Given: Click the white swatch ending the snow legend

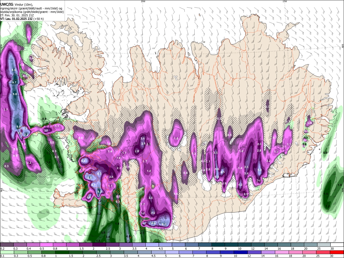Looking at the screenshot, I should tap(337, 245).
